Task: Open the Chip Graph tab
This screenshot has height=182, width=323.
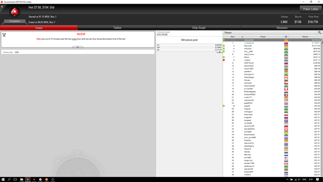Action: [199, 28]
